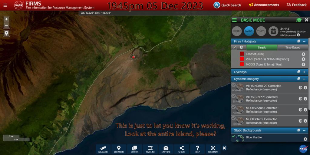
Task: Collapse the Dynamic Imagery section
Action: click(304, 79)
